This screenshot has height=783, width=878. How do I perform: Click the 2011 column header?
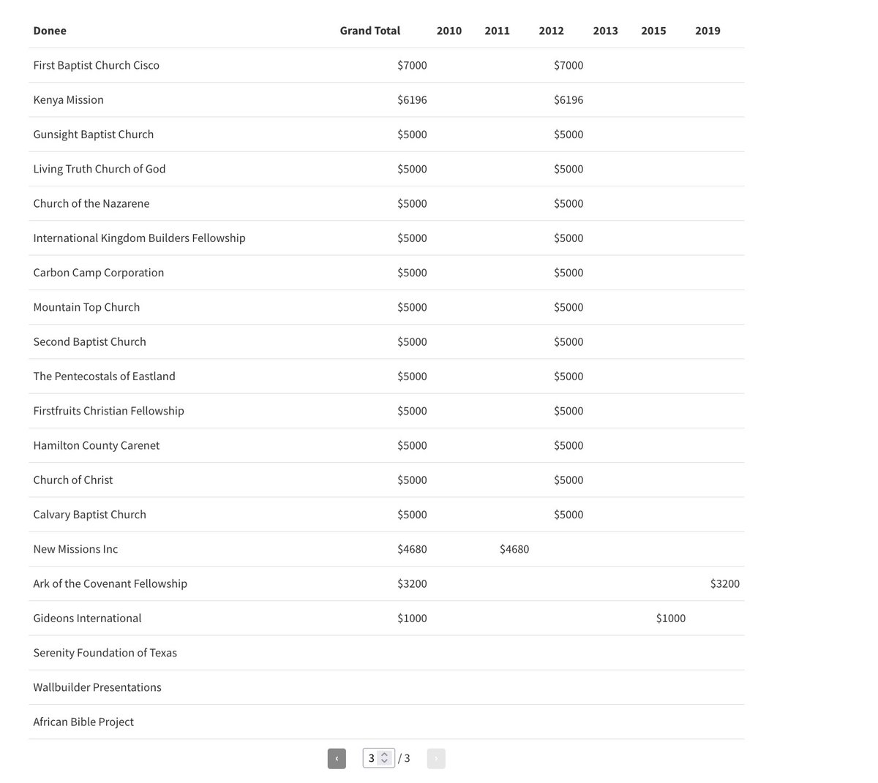pos(498,31)
